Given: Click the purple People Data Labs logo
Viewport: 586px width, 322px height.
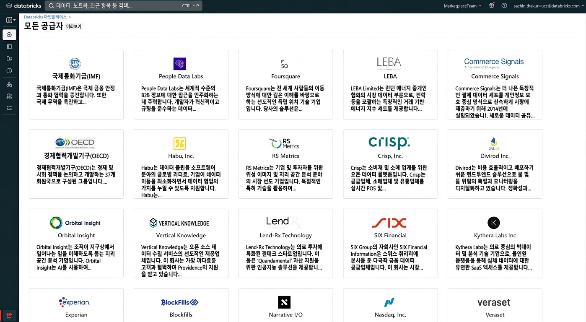Looking at the screenshot, I should (x=180, y=64).
